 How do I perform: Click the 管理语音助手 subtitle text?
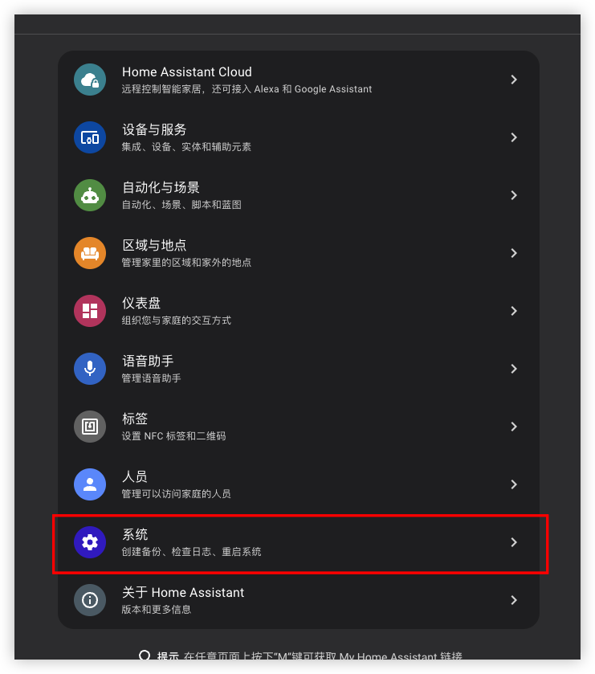(x=151, y=378)
